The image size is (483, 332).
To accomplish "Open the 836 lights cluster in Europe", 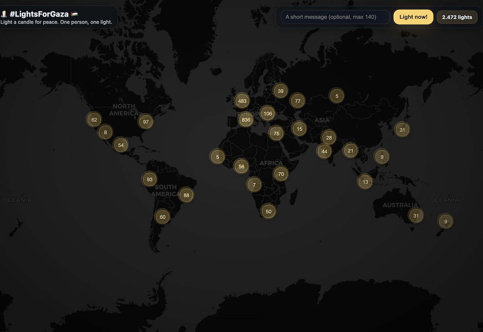I will click(246, 120).
